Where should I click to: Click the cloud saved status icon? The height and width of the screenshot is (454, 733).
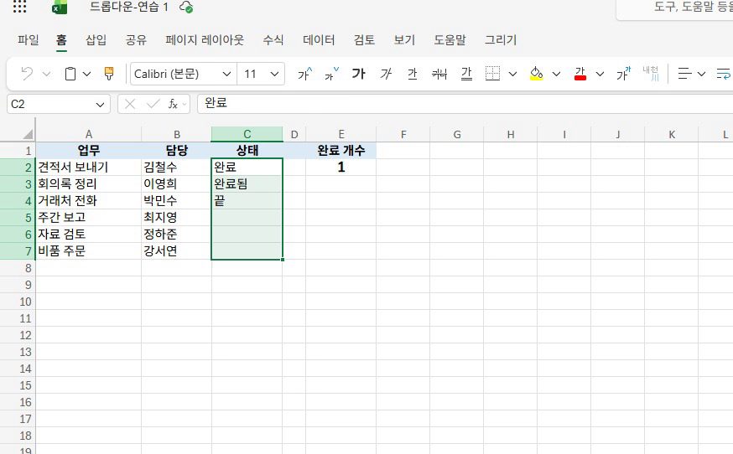[x=186, y=8]
